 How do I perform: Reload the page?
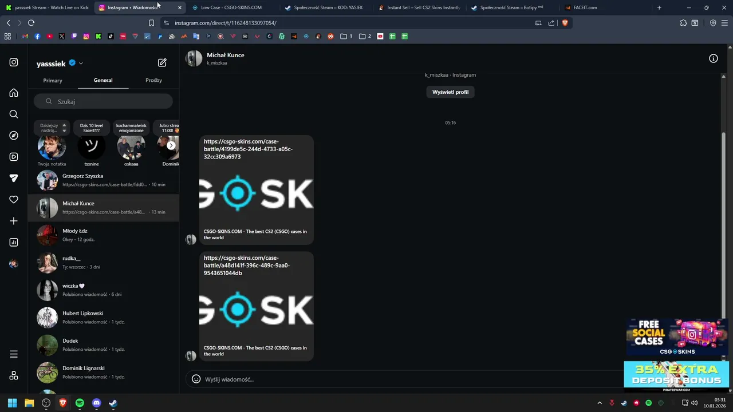pos(31,23)
